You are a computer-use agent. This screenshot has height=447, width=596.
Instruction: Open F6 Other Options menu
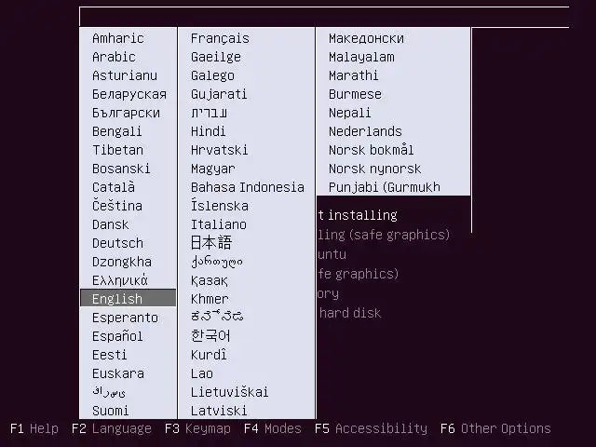[495, 428]
